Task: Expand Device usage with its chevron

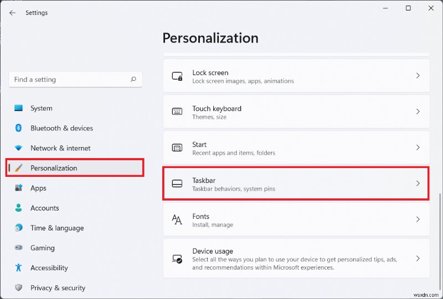Action: [x=418, y=258]
